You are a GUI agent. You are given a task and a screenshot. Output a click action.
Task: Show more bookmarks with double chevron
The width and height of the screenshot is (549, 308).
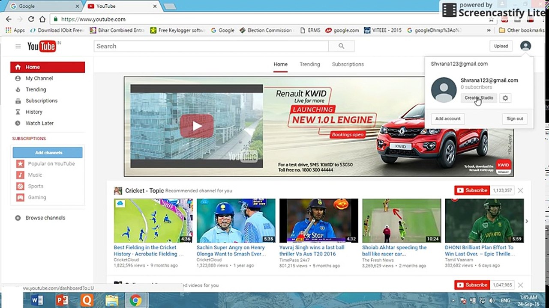pyautogui.click(x=489, y=30)
